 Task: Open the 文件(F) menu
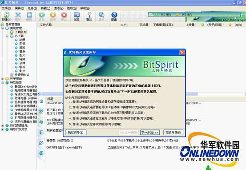click(x=6, y=8)
